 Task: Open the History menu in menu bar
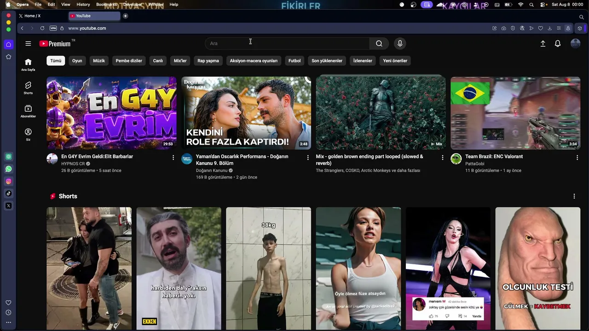[x=83, y=5]
